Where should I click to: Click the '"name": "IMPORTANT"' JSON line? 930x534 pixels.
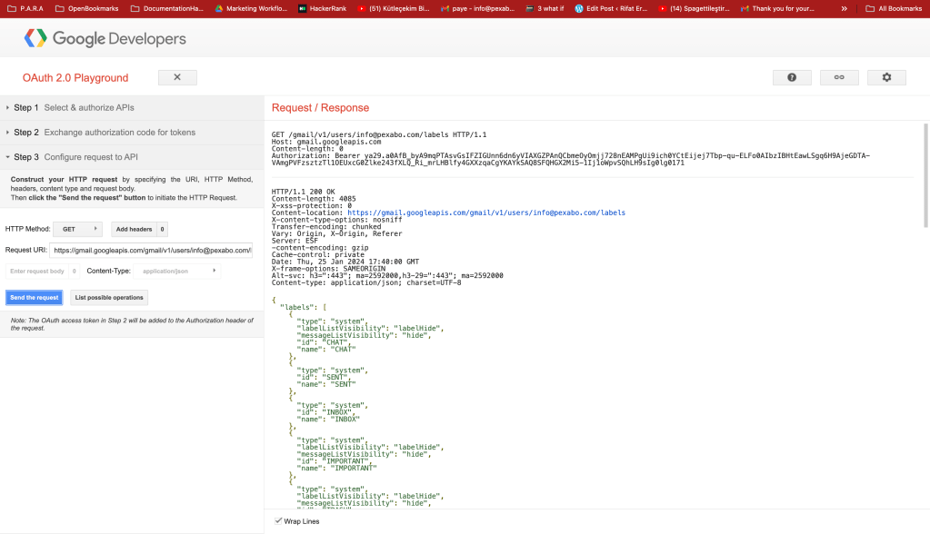[x=337, y=469]
